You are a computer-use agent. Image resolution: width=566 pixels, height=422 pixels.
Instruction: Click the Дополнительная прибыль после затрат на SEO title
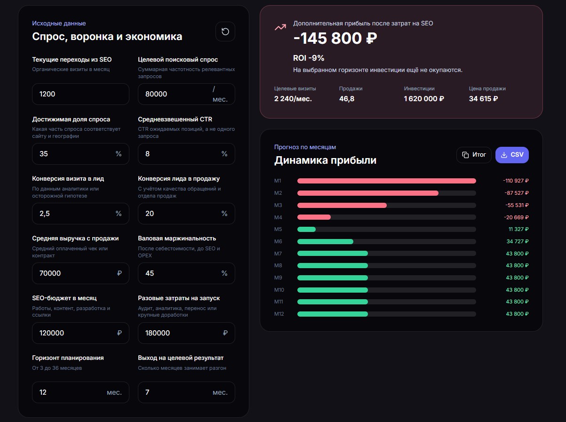[363, 23]
